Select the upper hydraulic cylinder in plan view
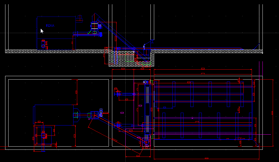This screenshot has height=162, width=279. pyautogui.click(x=125, y=94)
